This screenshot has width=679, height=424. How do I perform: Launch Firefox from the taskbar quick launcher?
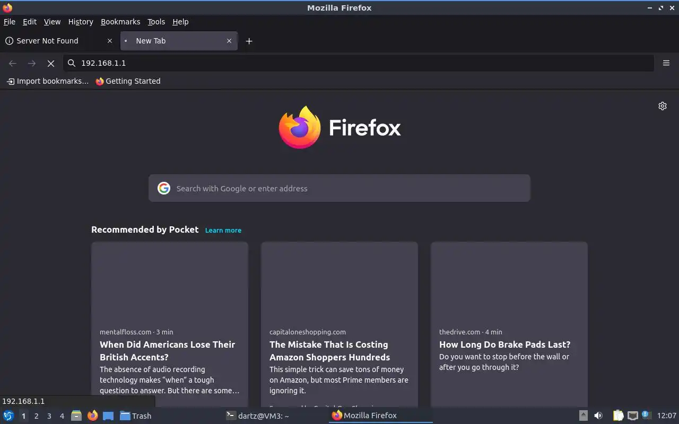coord(93,416)
